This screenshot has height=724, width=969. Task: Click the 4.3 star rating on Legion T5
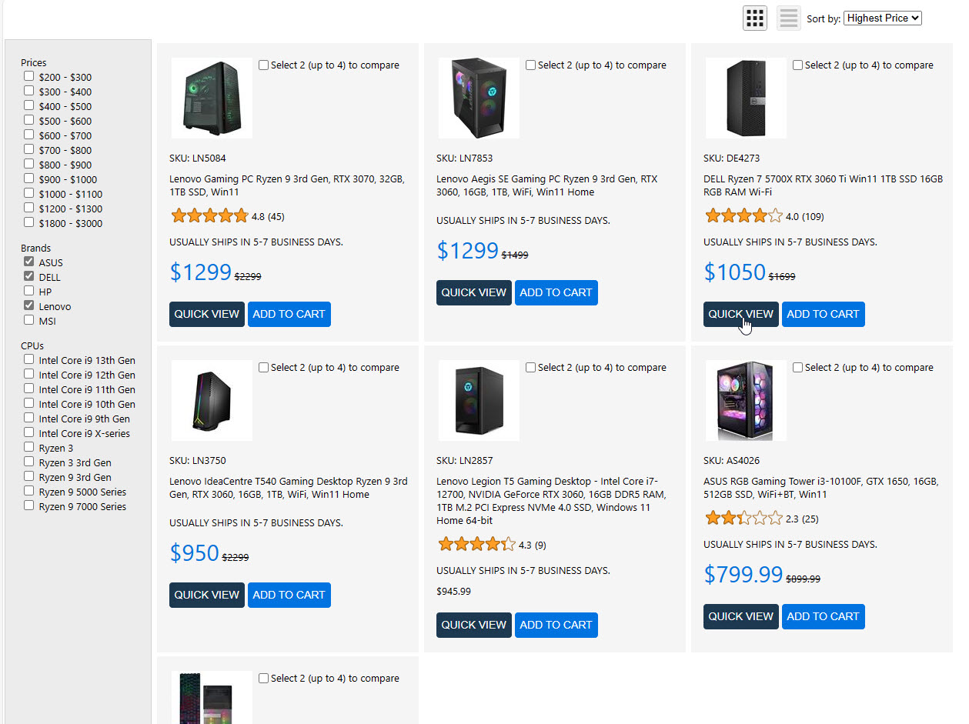coord(476,545)
